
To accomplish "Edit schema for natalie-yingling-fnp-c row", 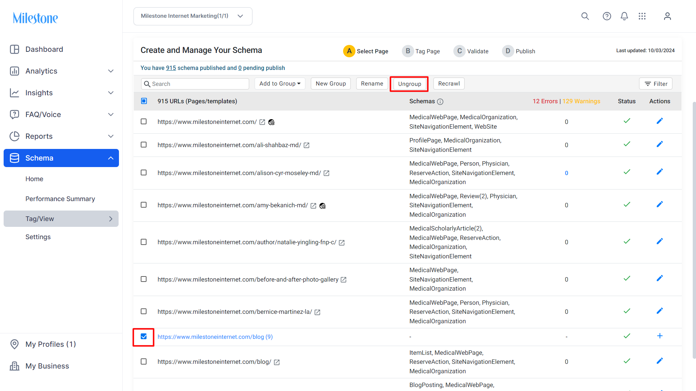I will click(x=660, y=241).
